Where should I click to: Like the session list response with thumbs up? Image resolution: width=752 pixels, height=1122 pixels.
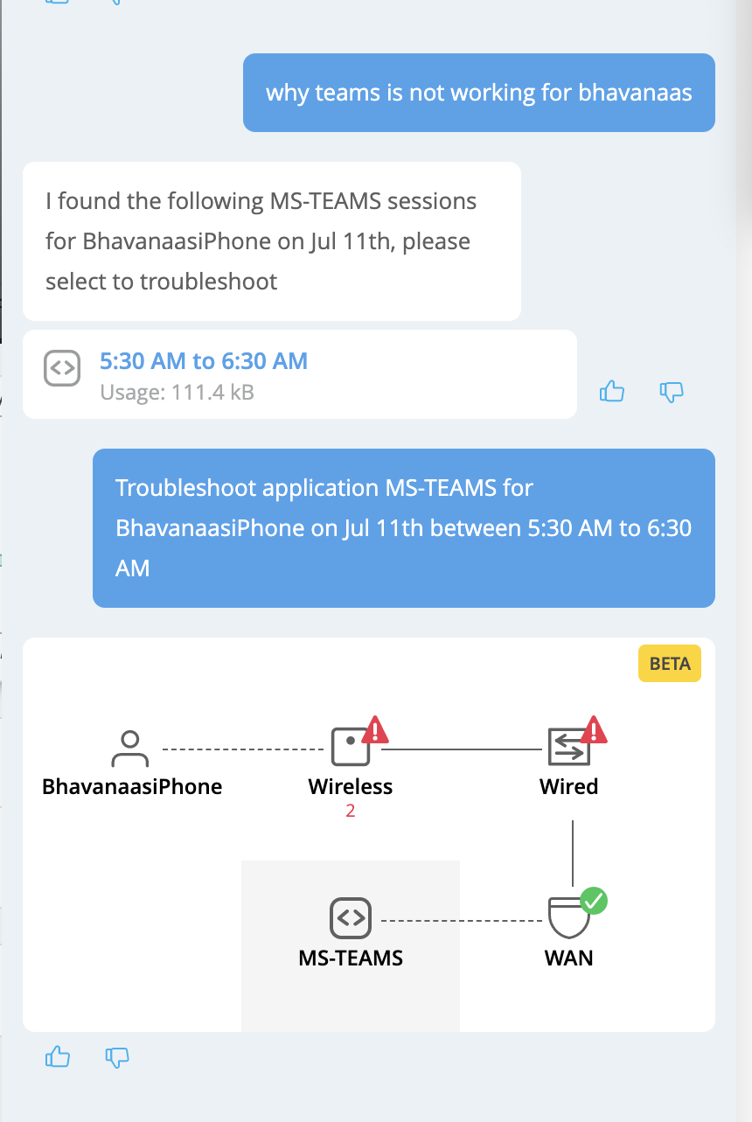tap(612, 392)
